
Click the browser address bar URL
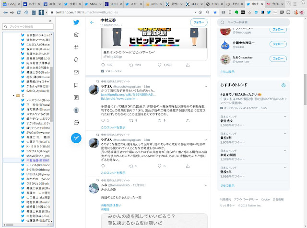pyautogui.click(x=87, y=12)
